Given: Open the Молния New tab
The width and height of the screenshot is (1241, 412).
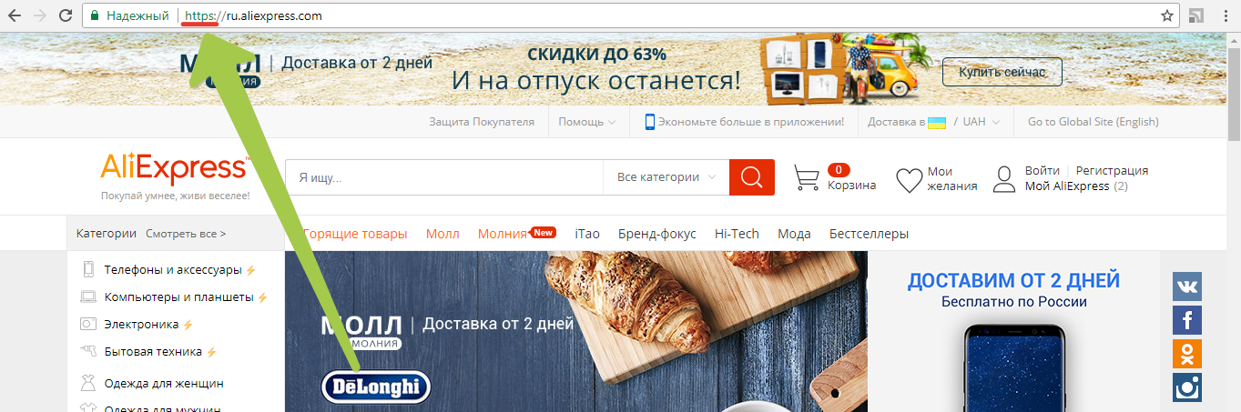Looking at the screenshot, I should point(516,234).
